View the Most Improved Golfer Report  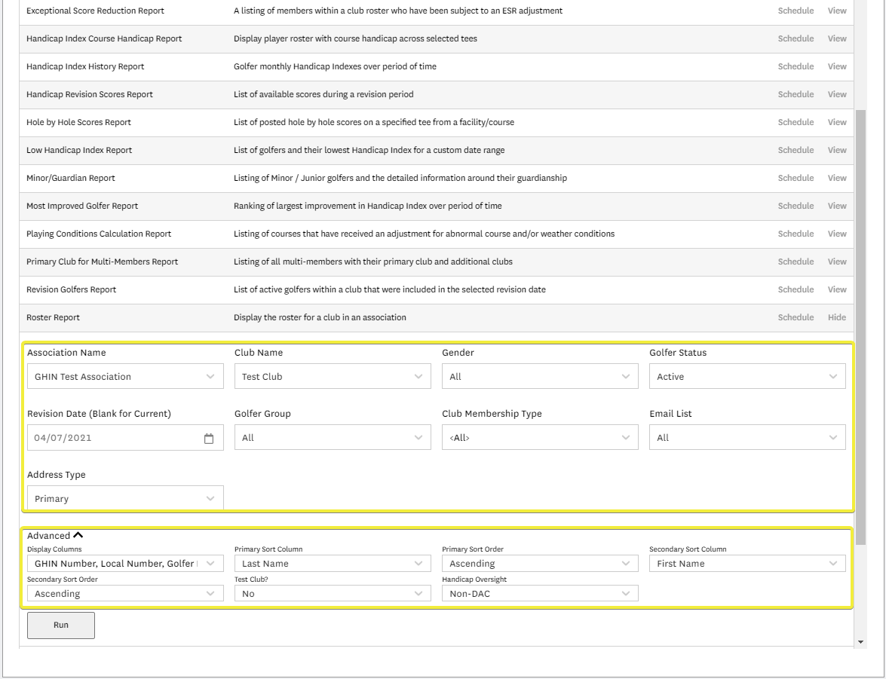836,206
